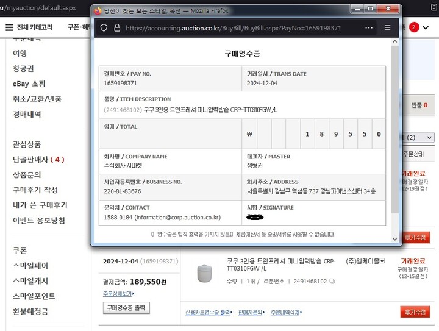Click 신용카드영수증 출력 link
Image resolution: width=439 pixels, height=331 pixels.
[209, 312]
